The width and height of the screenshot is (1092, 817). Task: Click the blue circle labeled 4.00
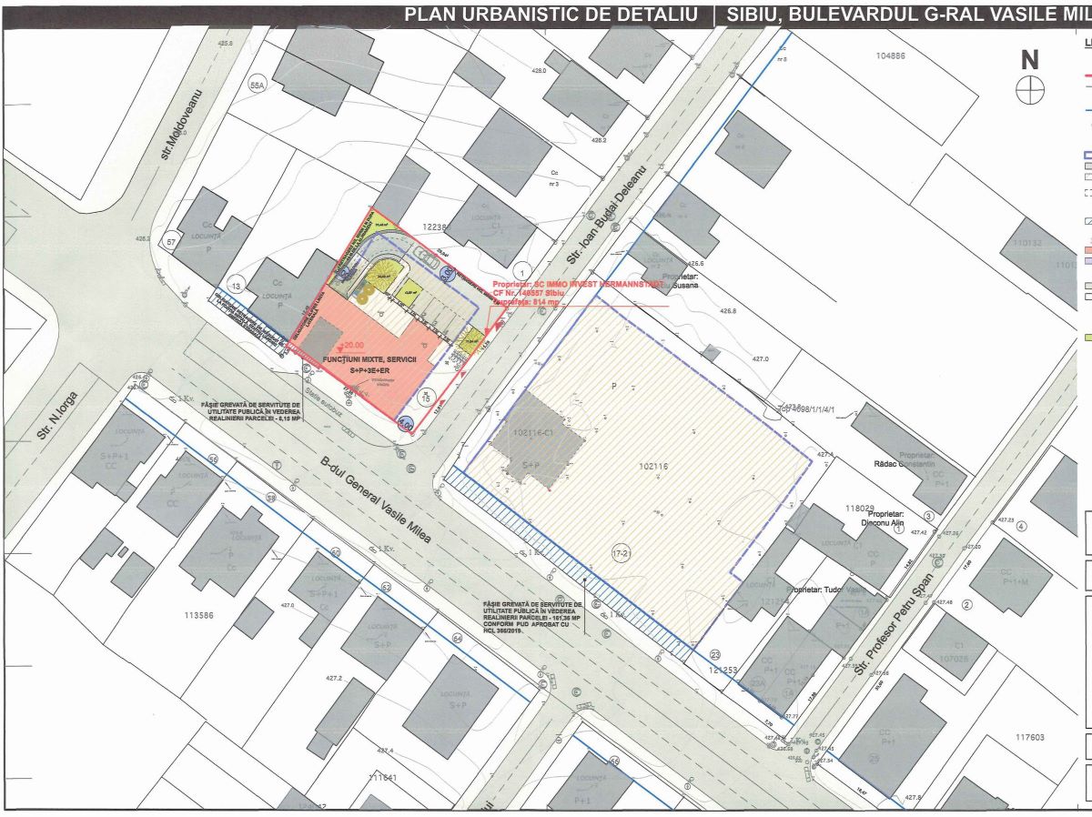tap(405, 424)
